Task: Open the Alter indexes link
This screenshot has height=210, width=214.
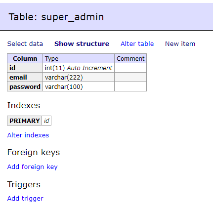Action: coord(28,135)
